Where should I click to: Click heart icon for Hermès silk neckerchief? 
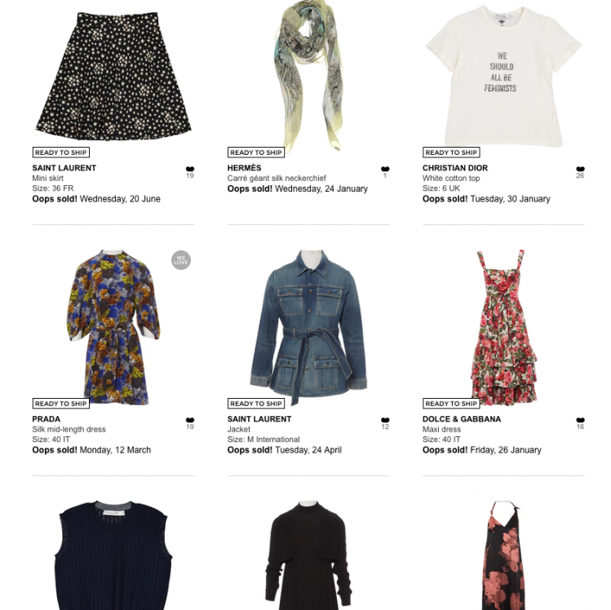pyautogui.click(x=385, y=169)
